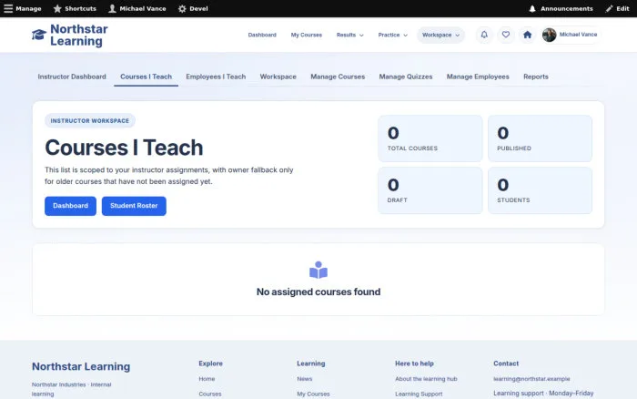Click Michael Vance's profile avatar
The image size is (637, 399).
[x=549, y=35]
